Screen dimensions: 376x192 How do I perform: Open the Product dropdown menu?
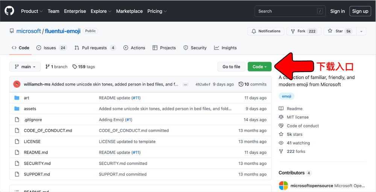32,11
